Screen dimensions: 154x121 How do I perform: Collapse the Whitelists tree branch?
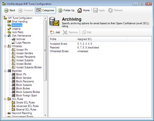[x=5, y=46]
